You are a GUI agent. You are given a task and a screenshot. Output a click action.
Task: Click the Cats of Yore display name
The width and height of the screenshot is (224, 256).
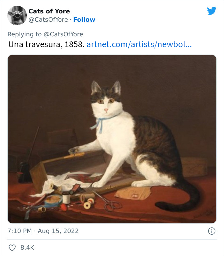click(x=49, y=11)
